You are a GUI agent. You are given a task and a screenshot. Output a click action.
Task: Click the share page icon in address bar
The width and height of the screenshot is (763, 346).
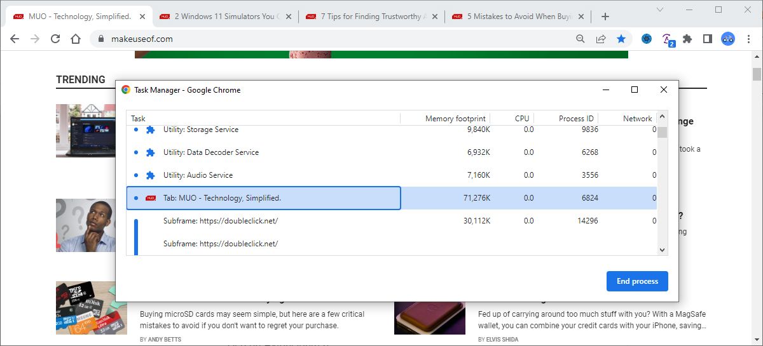[x=601, y=39]
